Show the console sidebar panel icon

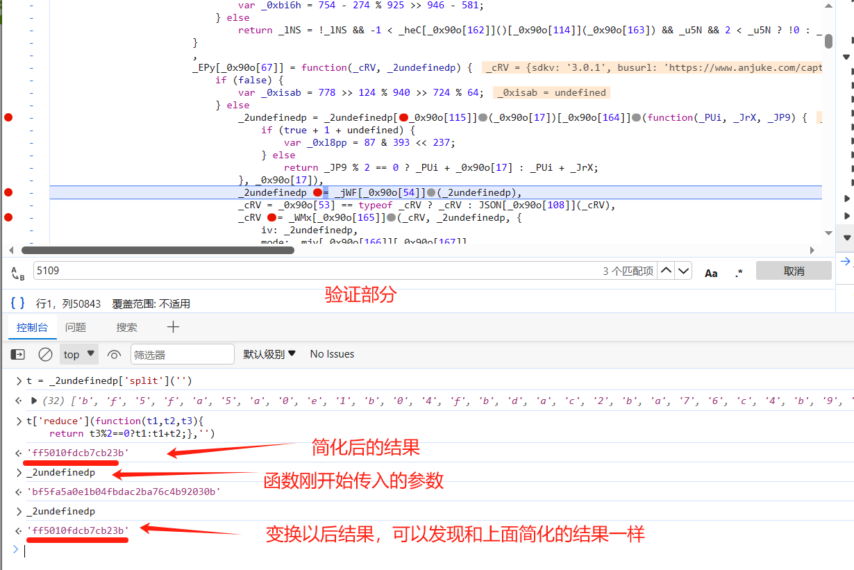(18, 354)
